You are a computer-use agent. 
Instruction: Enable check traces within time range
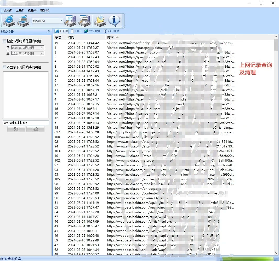tap(4, 41)
